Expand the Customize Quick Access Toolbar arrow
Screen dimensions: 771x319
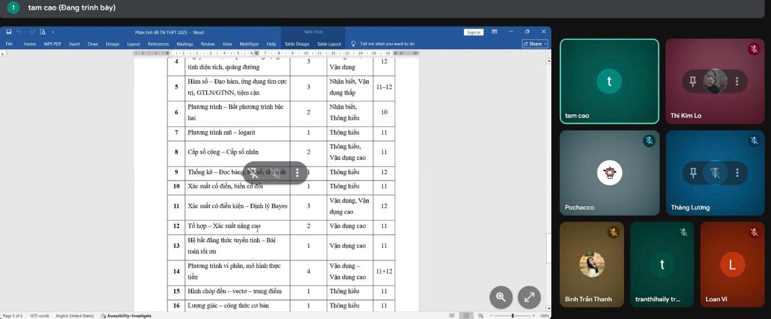(53, 32)
